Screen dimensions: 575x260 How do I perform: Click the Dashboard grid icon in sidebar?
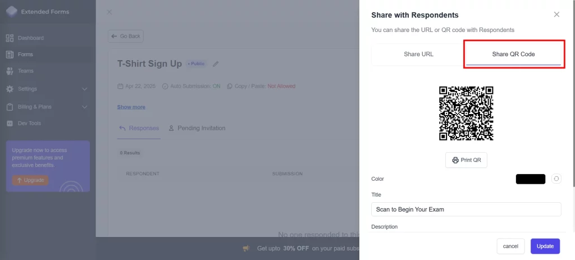10,38
